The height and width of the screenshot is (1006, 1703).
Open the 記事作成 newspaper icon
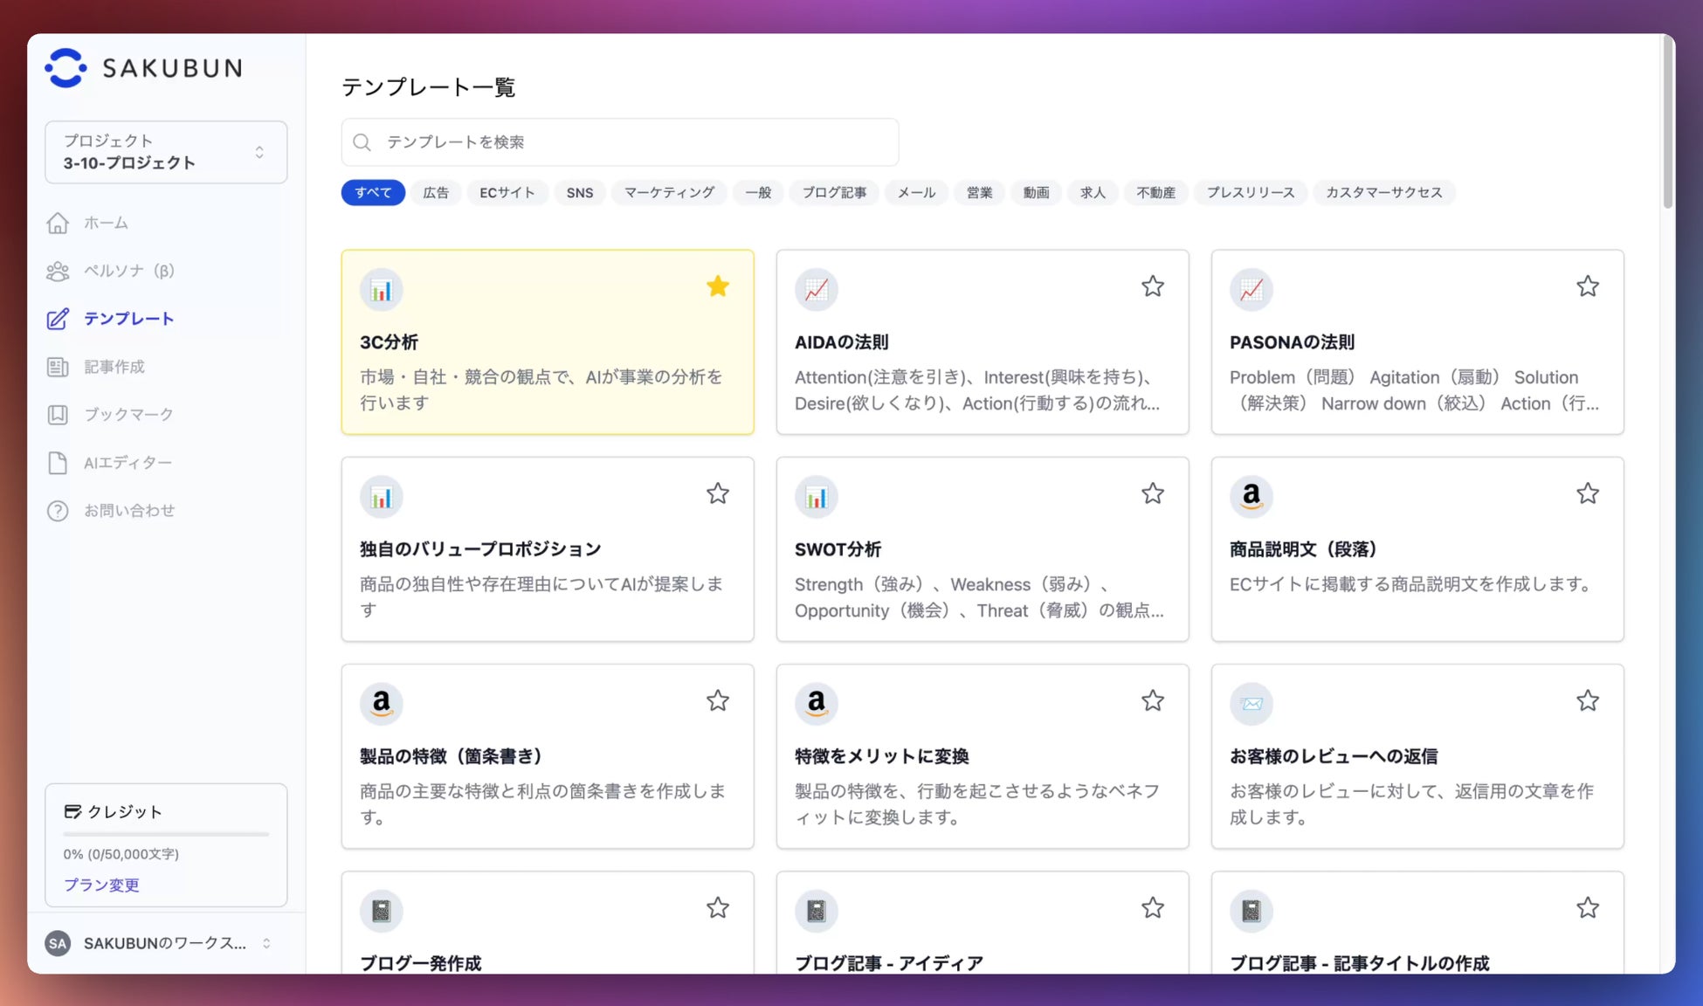point(58,367)
